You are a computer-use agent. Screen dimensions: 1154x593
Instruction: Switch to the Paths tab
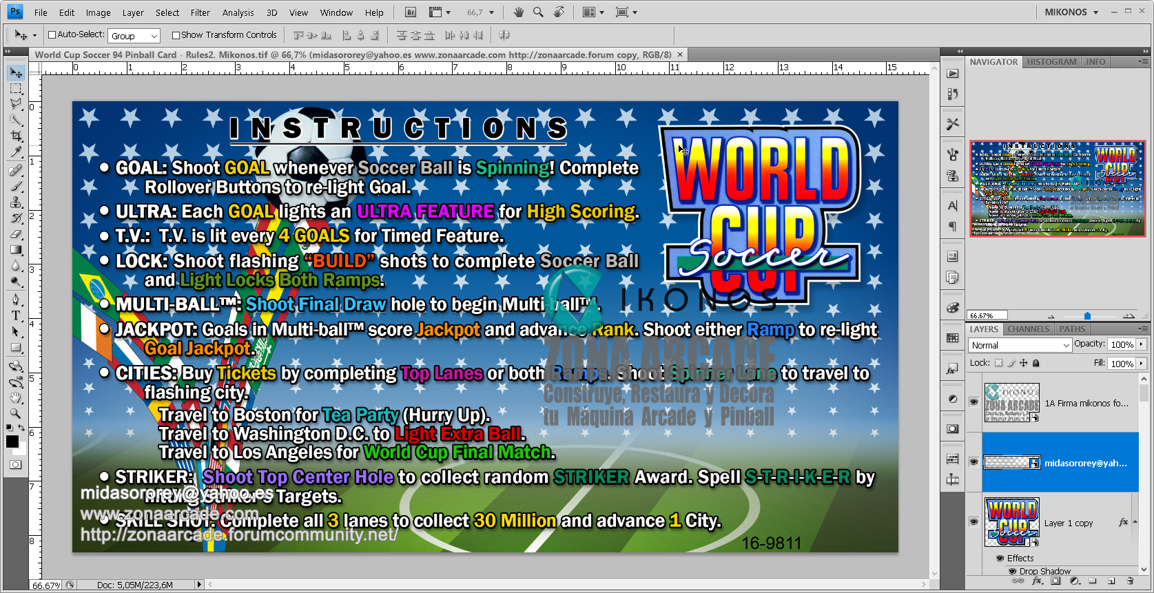[1072, 329]
